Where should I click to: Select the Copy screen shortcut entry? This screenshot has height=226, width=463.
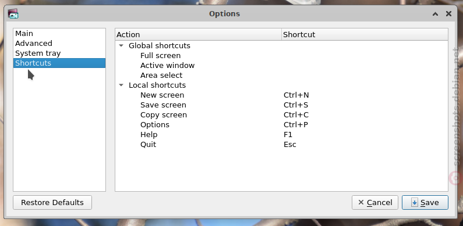281,115
